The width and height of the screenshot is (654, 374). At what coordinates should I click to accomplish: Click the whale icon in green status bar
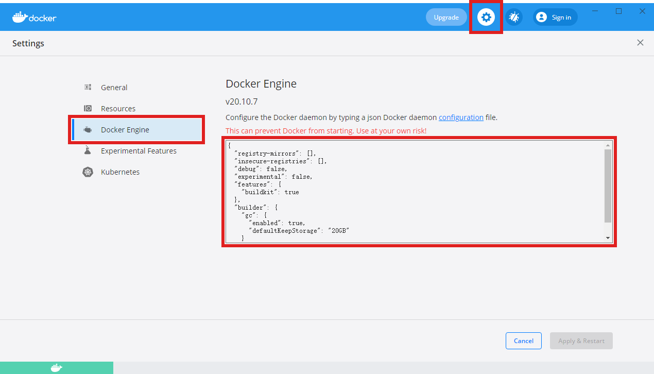click(x=57, y=367)
